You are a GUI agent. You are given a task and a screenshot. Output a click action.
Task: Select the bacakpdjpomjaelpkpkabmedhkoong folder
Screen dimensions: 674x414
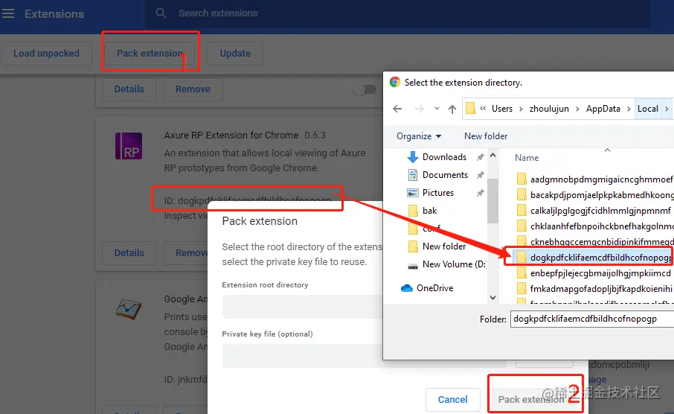click(595, 195)
